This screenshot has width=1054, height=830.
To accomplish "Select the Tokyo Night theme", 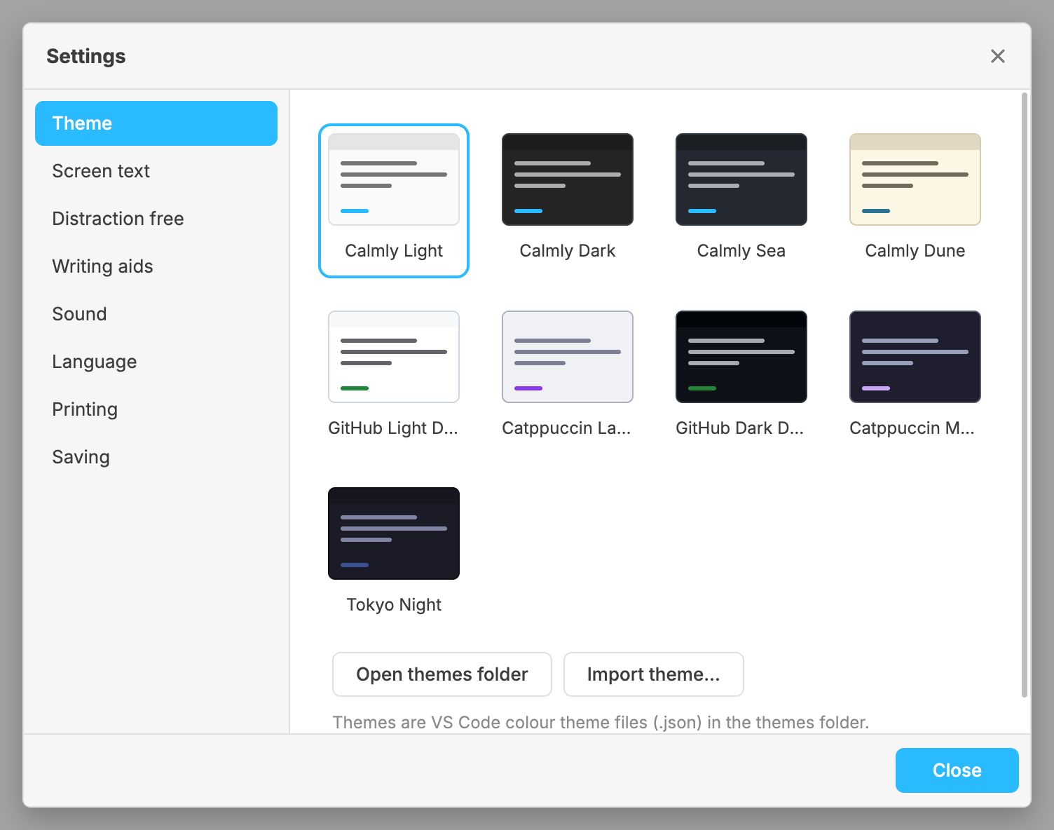I will pyautogui.click(x=394, y=555).
